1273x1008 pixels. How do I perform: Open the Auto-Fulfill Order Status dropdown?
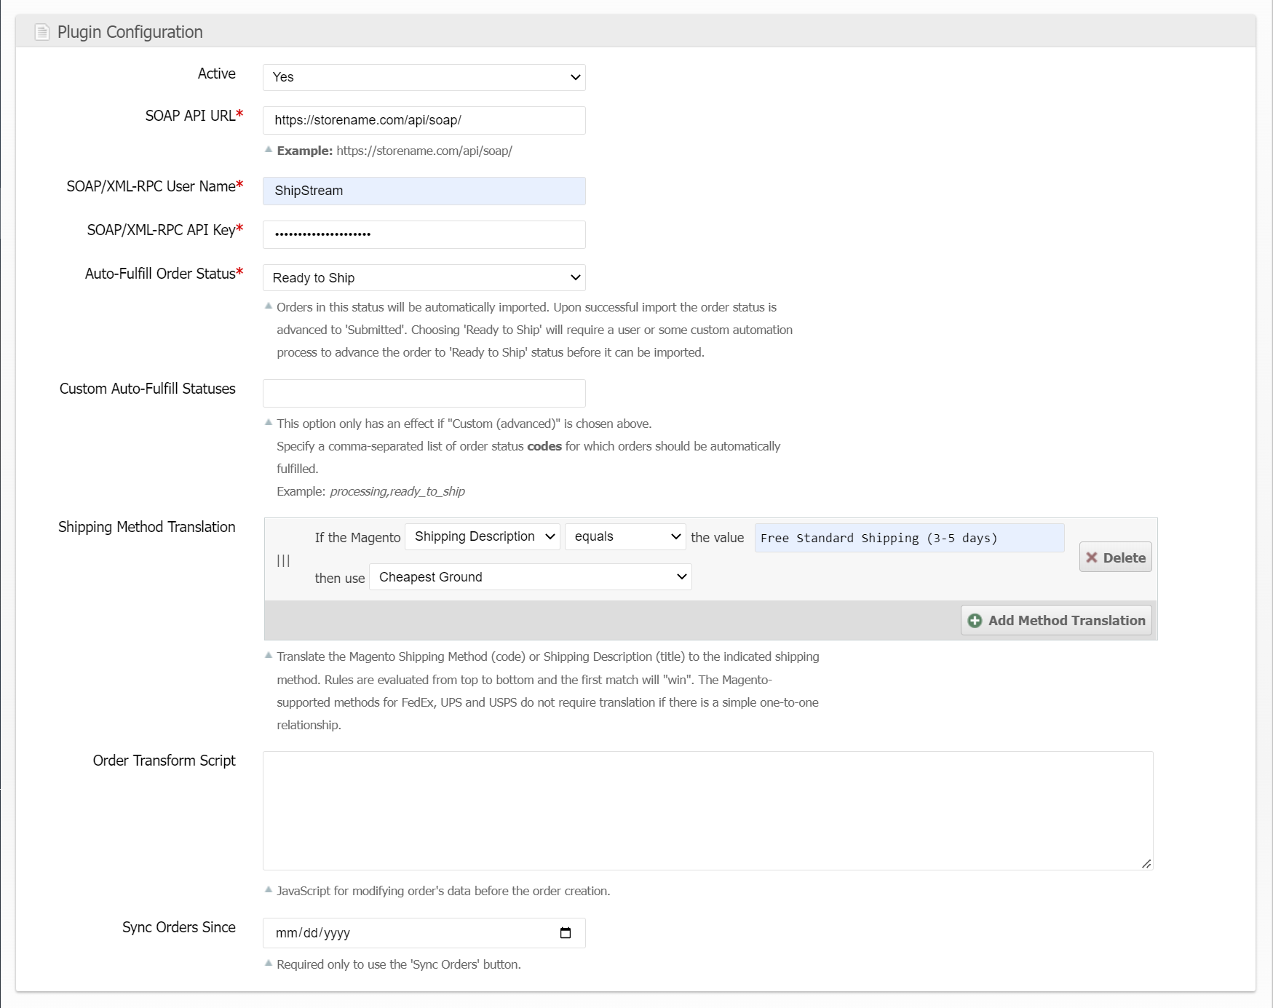click(x=424, y=278)
